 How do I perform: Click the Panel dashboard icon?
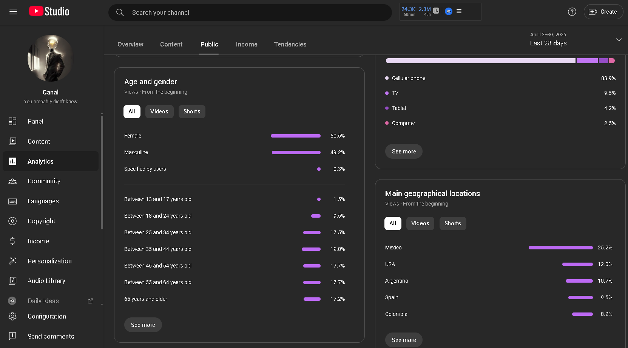12,121
